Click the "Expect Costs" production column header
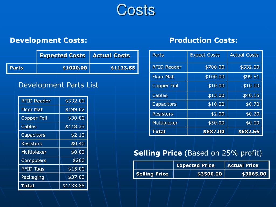This screenshot has height=207, width=276. 205,55
